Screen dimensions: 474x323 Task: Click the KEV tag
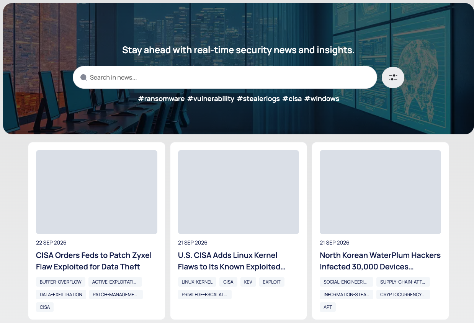click(248, 282)
